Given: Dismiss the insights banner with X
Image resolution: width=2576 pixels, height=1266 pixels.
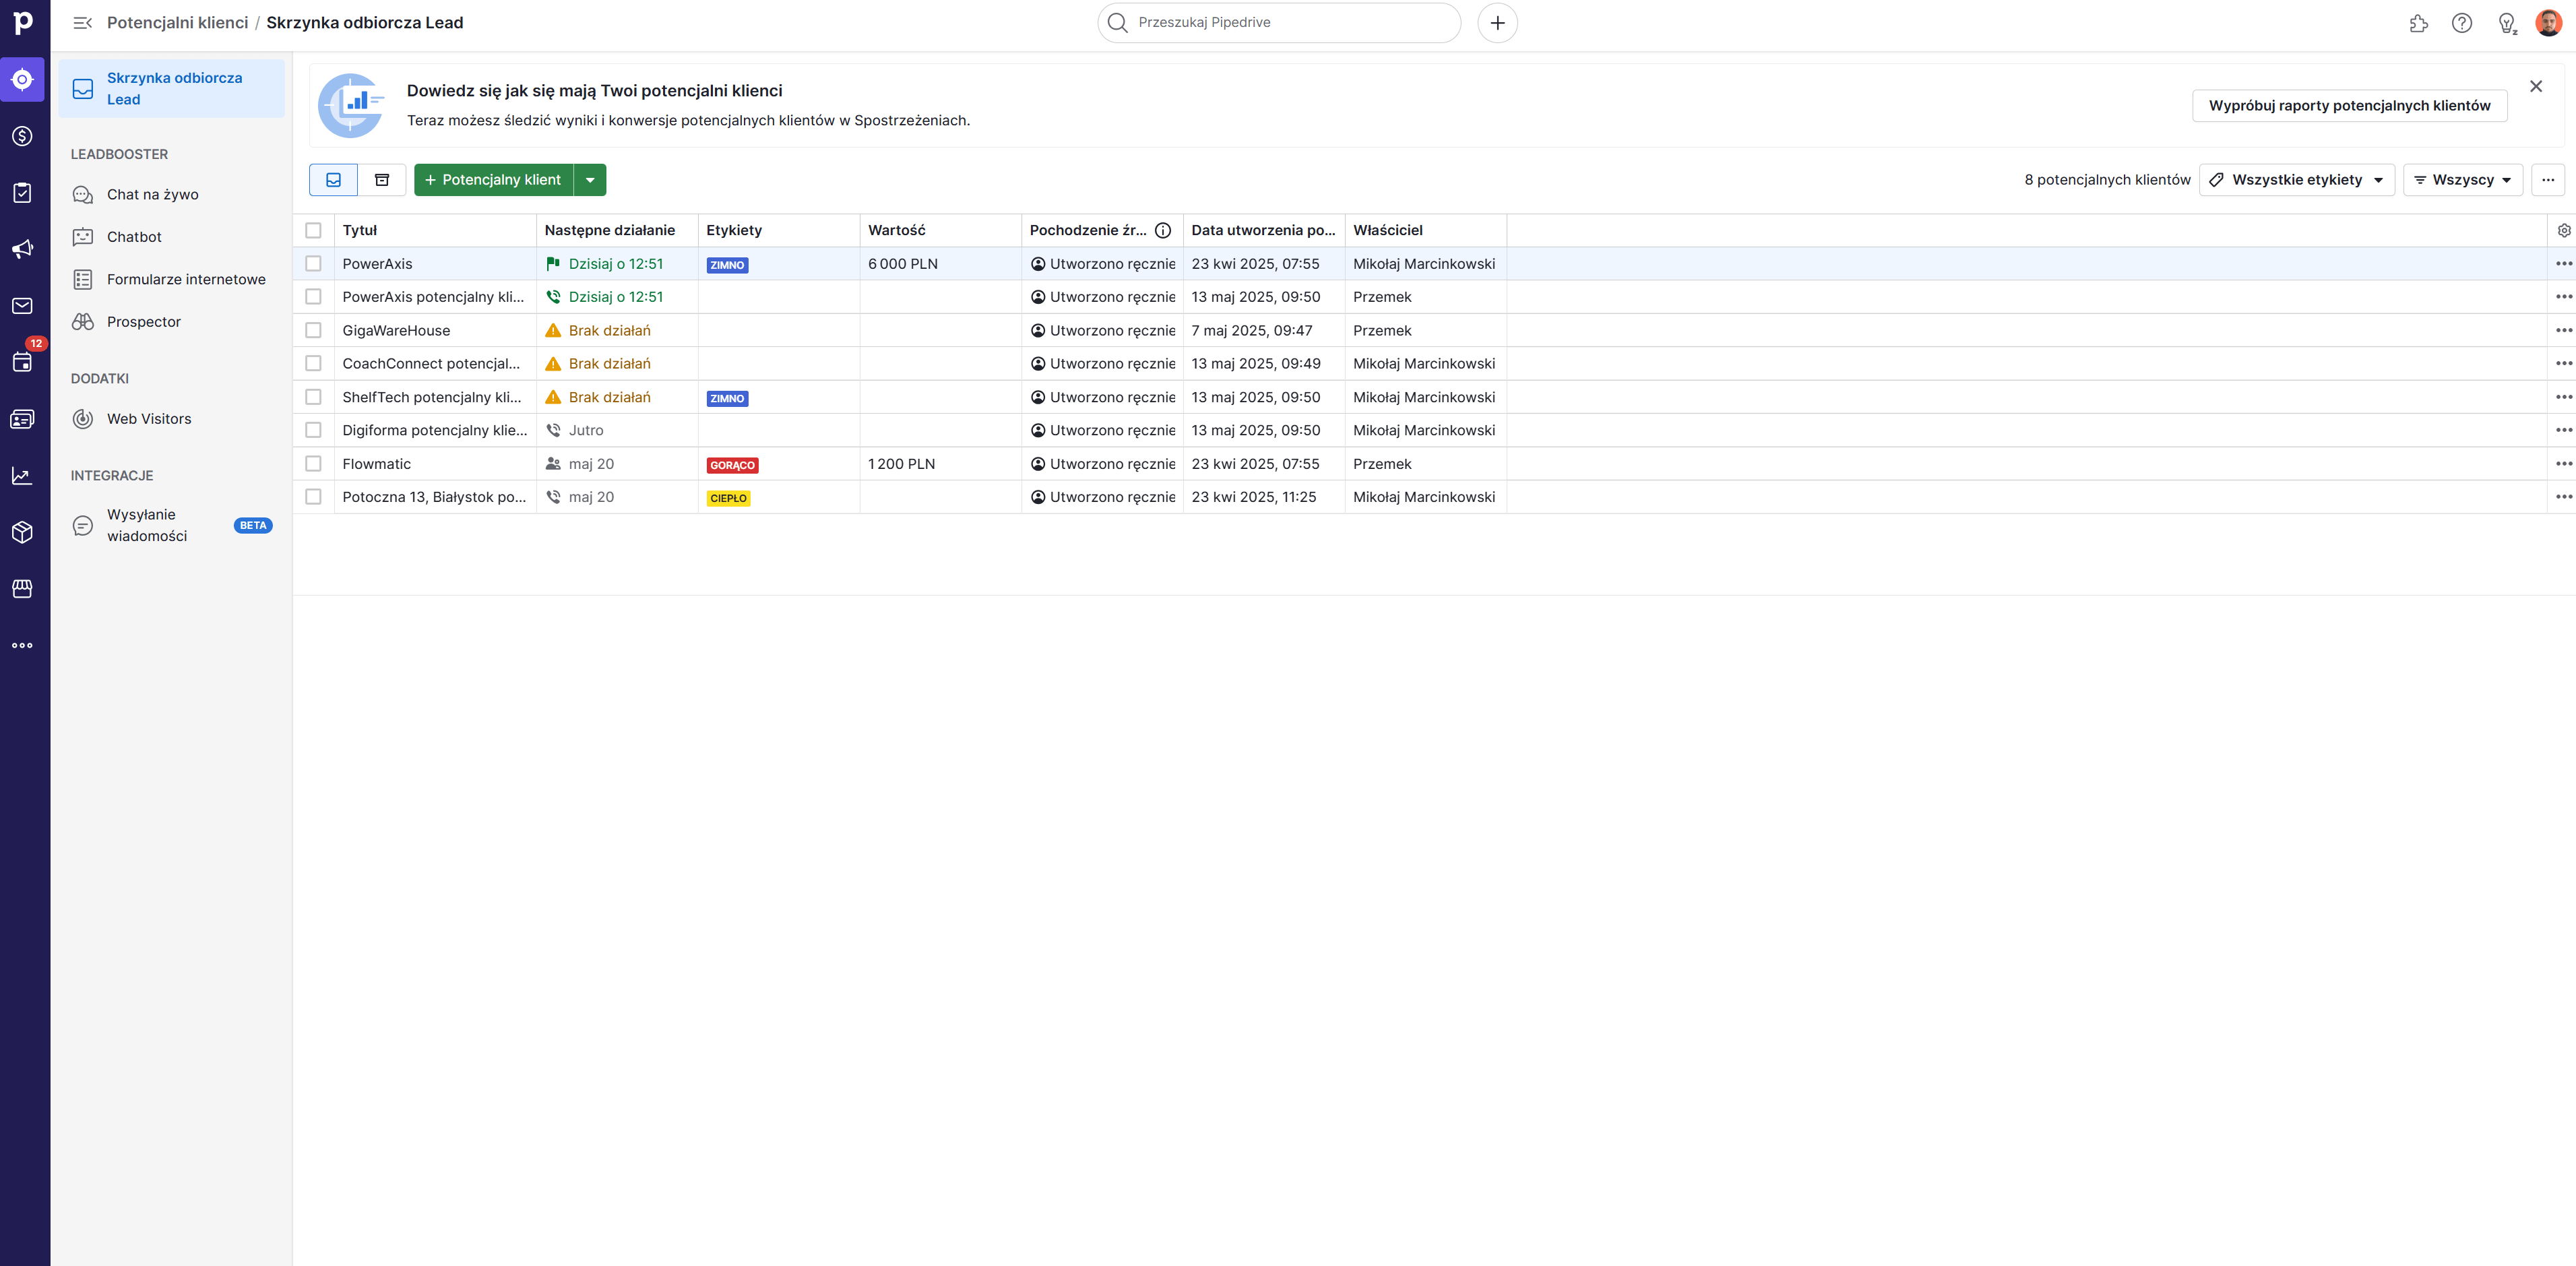Looking at the screenshot, I should click(2535, 87).
